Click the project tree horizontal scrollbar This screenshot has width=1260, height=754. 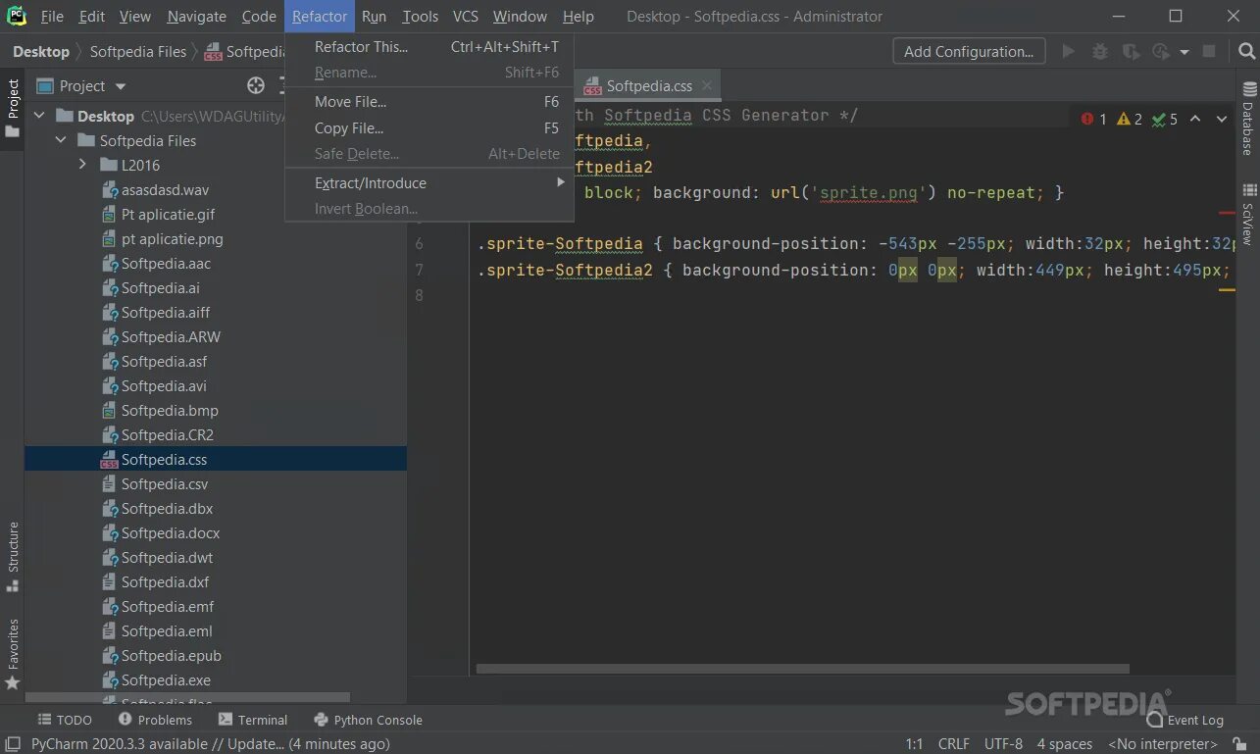coord(187,698)
